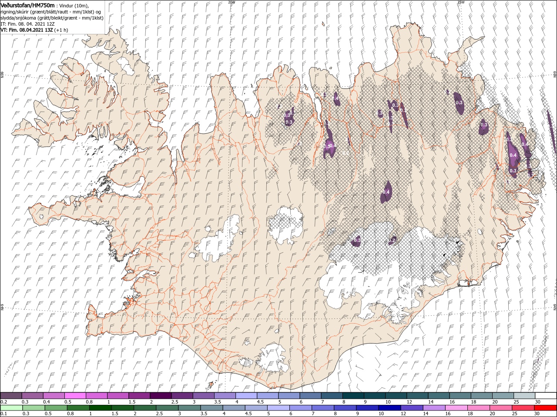The width and height of the screenshot is (557, 417).
Task: Select the darkest purple snow swatch for 2–2.5 mm
Action: coord(161,396)
